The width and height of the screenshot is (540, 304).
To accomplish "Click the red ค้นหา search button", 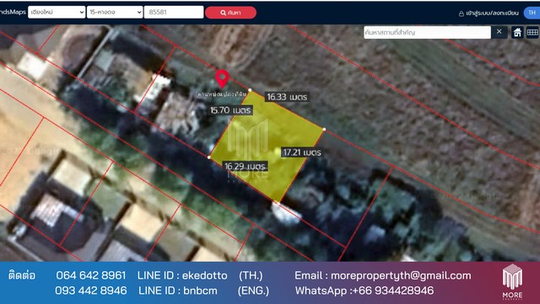I will 230,13.
